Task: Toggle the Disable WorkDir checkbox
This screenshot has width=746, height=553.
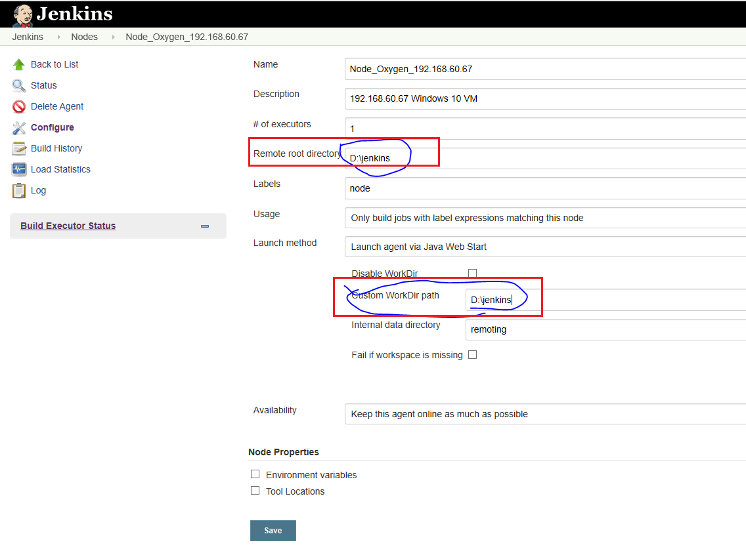Action: point(472,273)
